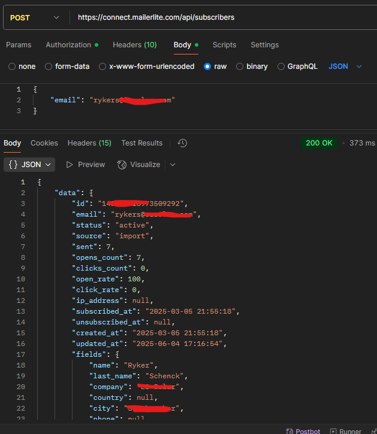Click the Preview play triangle icon

[70, 165]
